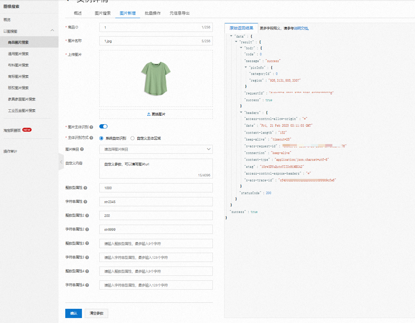Collapse the "body" JSON node
Screen dimensions: 415x323
[x=241, y=48]
